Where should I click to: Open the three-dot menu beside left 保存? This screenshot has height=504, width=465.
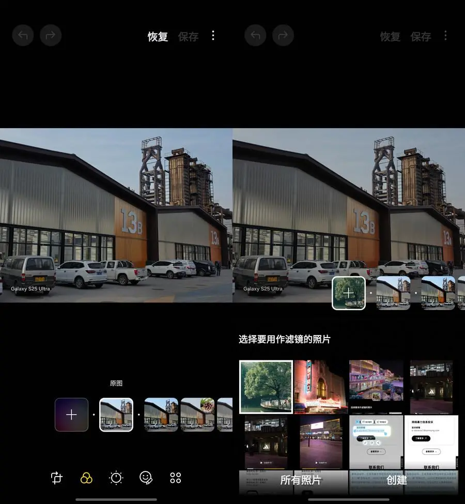[213, 36]
